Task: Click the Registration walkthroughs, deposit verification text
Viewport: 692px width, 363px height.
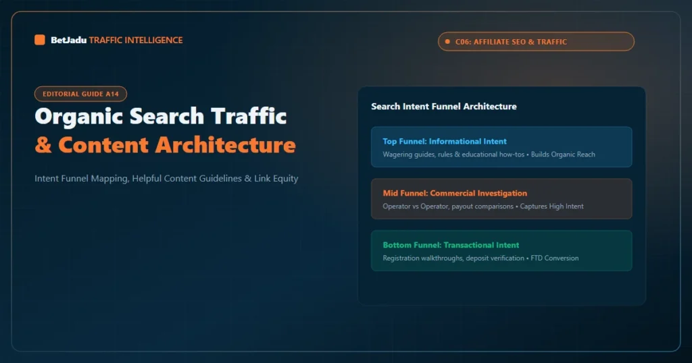Action: (x=480, y=258)
